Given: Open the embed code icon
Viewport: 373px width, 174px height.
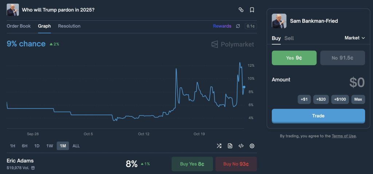Looking at the screenshot, I should coord(241,146).
